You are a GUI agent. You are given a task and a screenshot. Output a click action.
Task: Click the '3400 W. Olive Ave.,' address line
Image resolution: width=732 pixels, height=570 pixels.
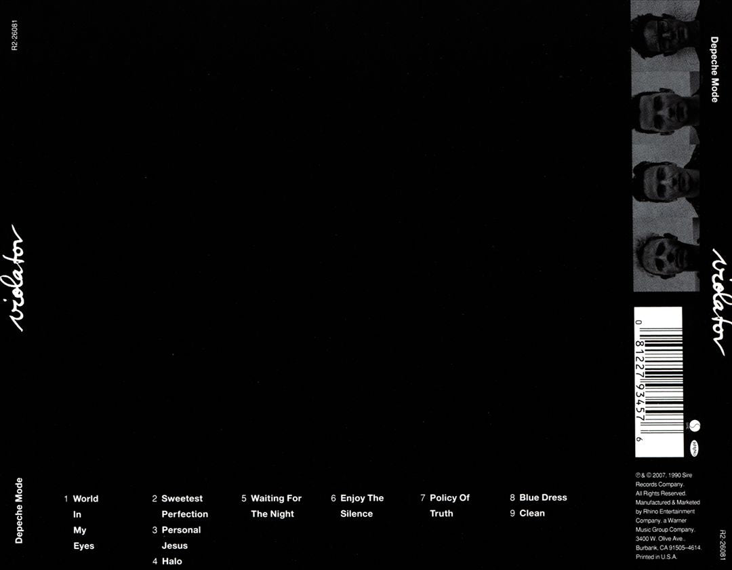[660, 539]
